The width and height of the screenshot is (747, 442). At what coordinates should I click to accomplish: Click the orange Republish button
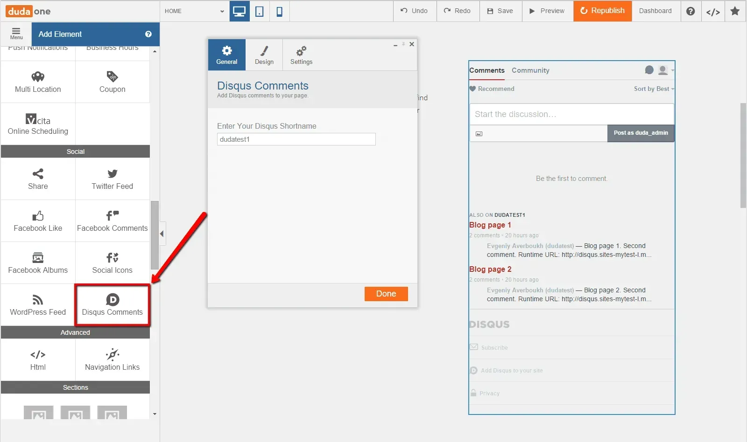coord(603,11)
